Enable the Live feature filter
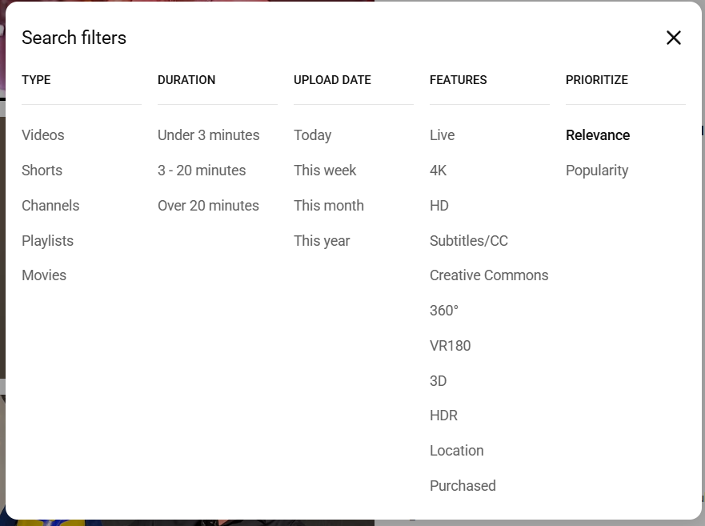This screenshot has width=705, height=526. 442,135
